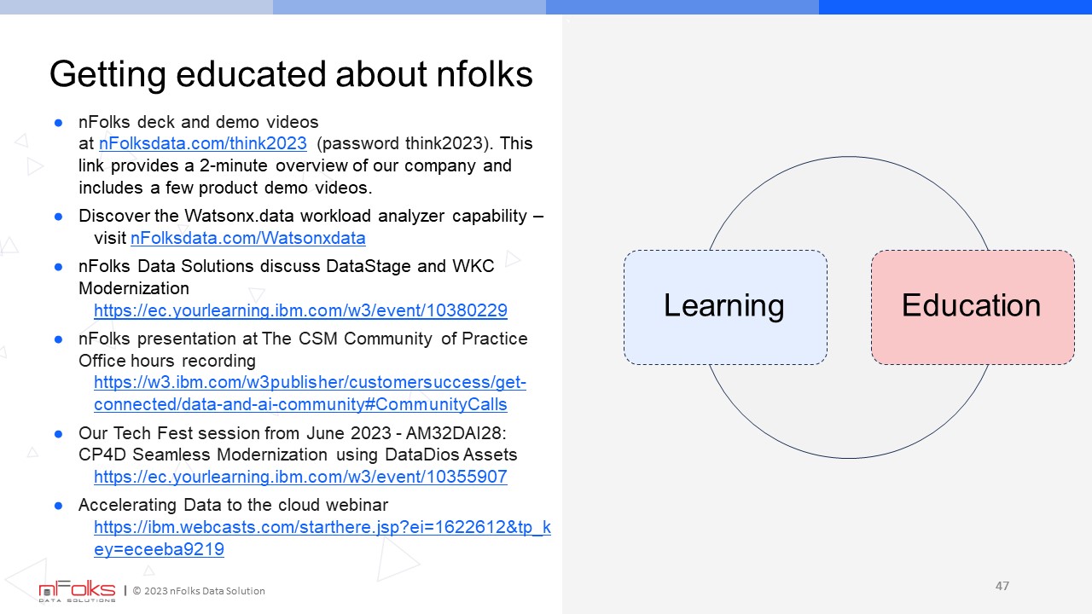Click the nFolks Data Solutions logo
This screenshot has height=614, width=1092.
[x=77, y=591]
